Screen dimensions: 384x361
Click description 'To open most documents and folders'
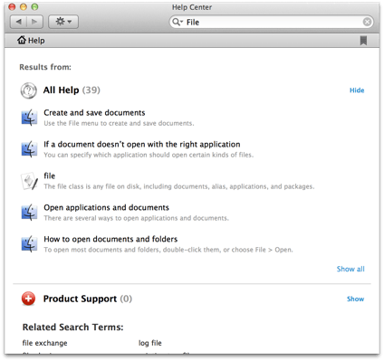[x=168, y=250]
